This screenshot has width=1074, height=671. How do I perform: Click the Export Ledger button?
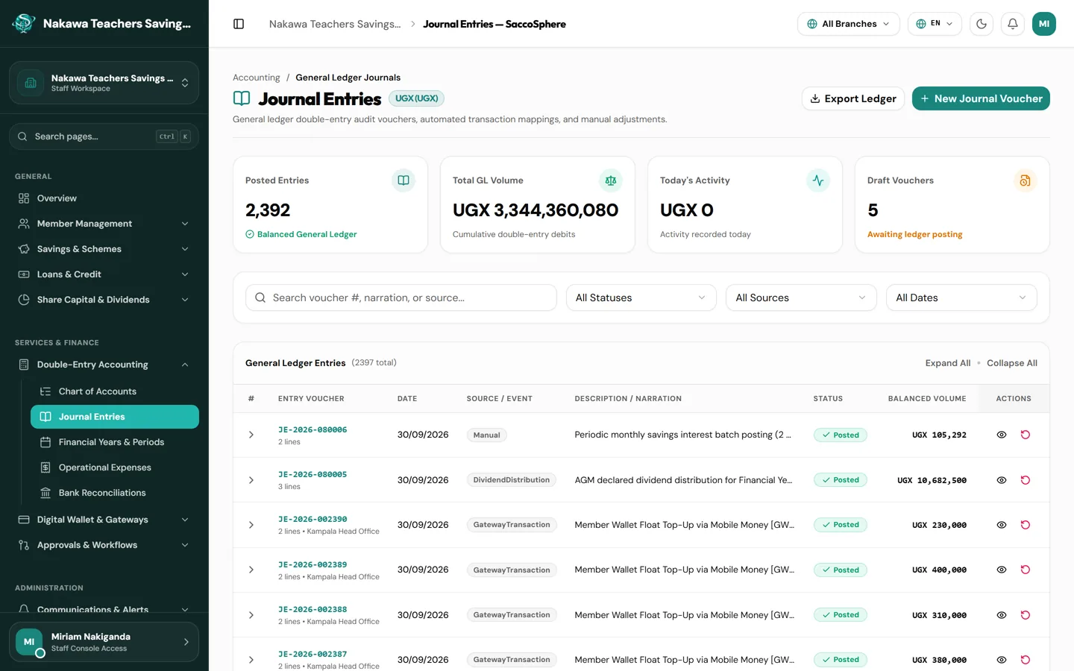pos(853,98)
